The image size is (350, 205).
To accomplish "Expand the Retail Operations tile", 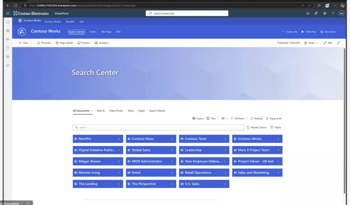I will point(225,173).
